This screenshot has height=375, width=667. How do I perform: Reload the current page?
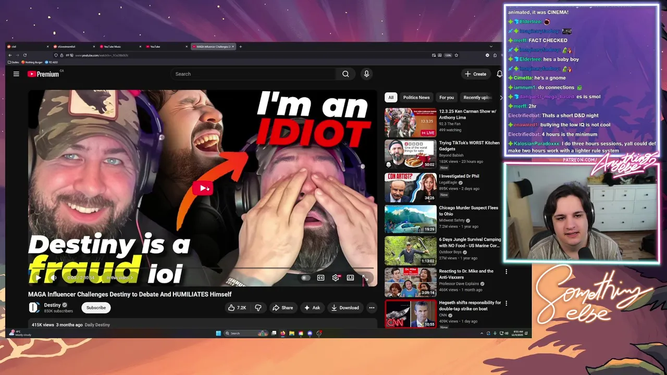24,55
